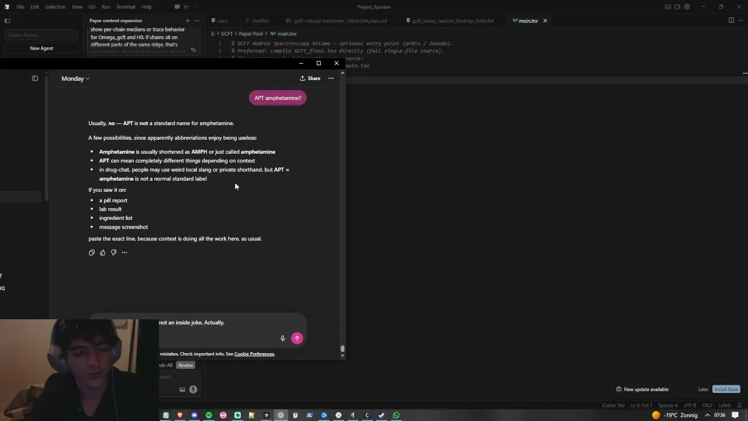Open the Edit menu in Cursor
The width and height of the screenshot is (748, 421).
tap(34, 7)
